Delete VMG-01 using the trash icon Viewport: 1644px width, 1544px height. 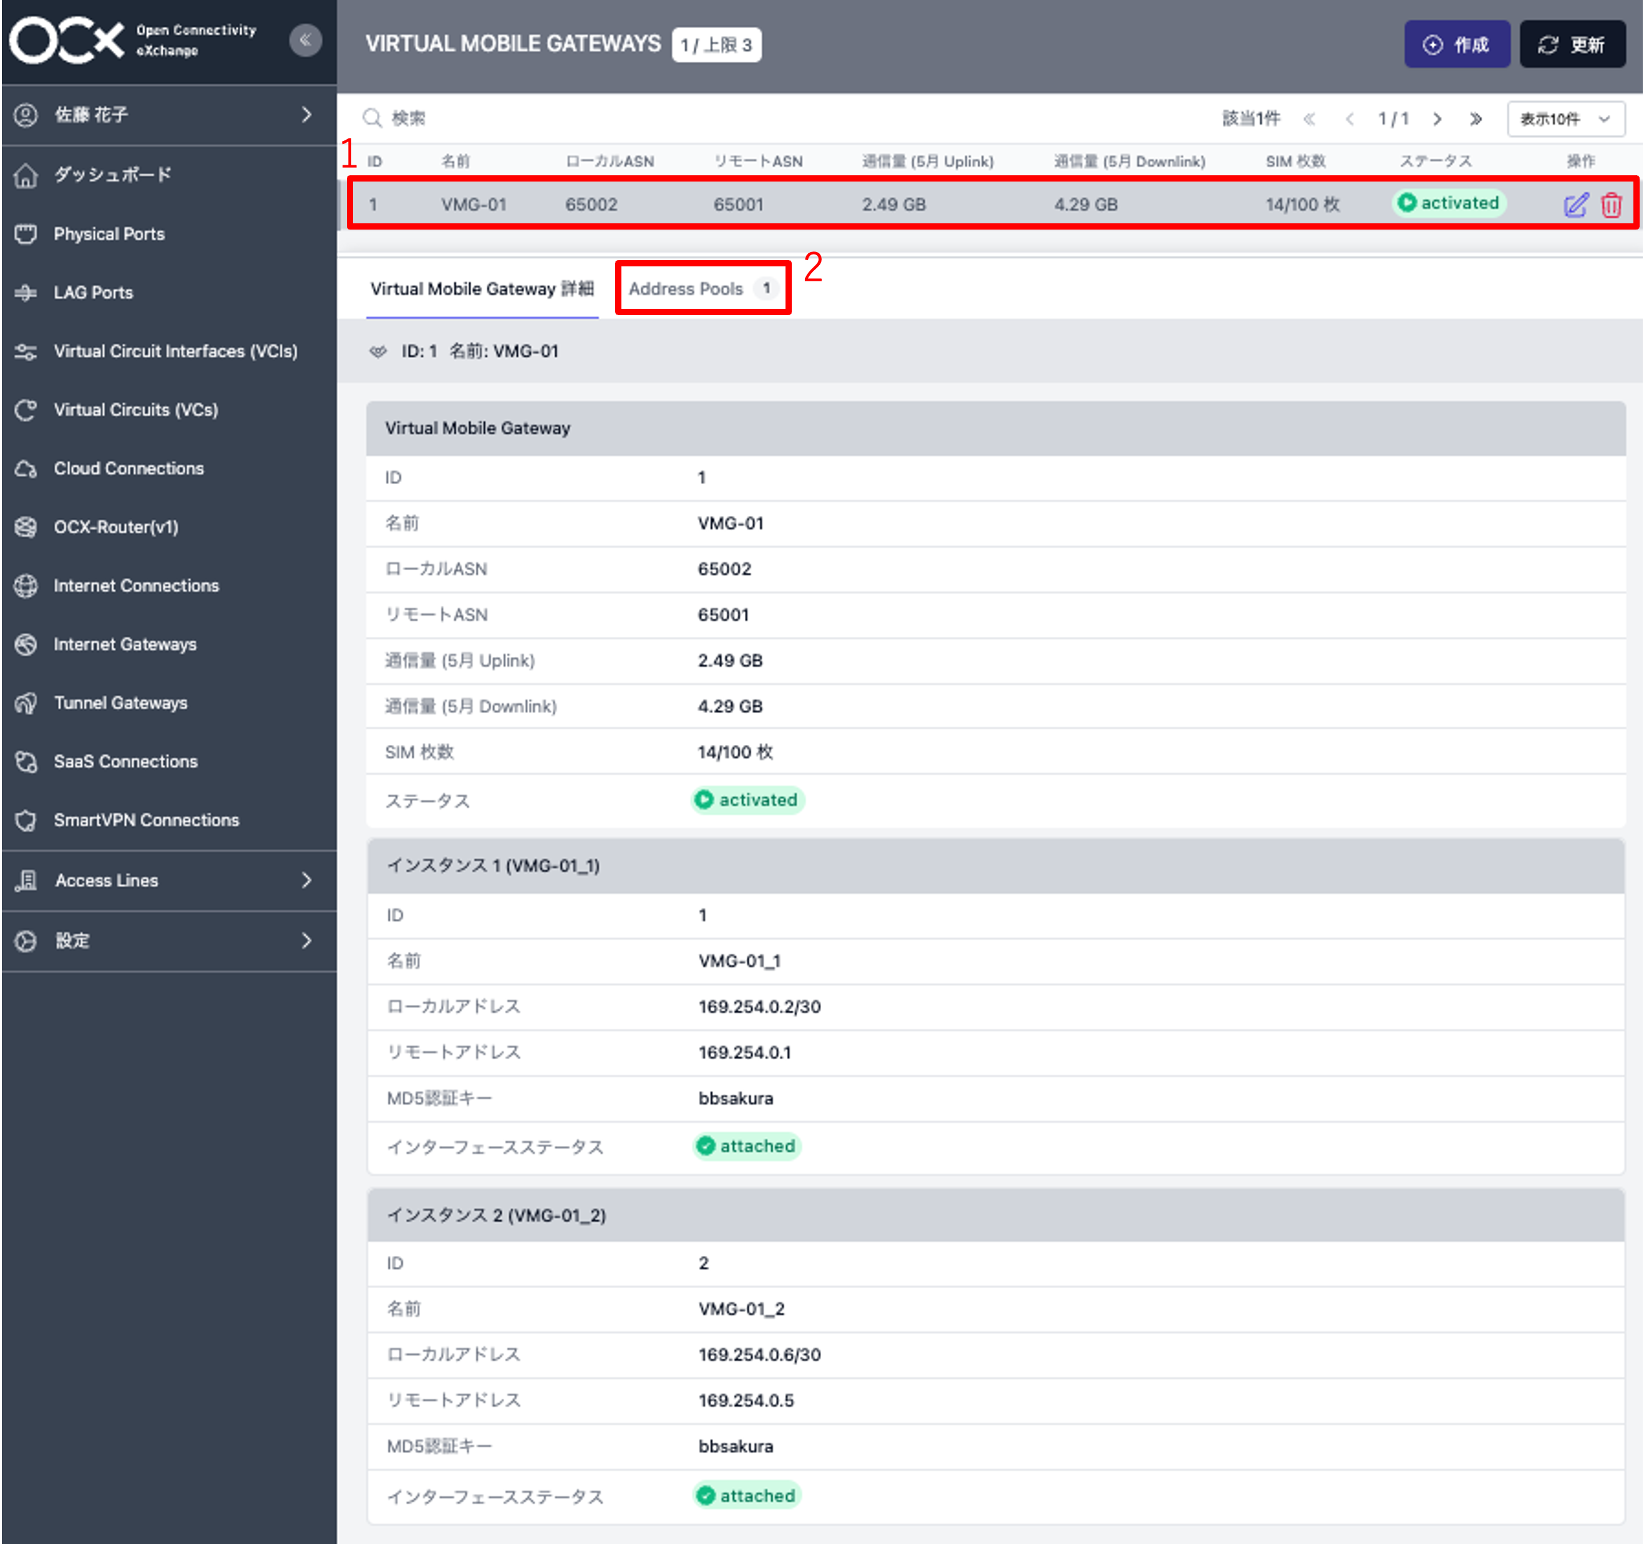point(1612,204)
